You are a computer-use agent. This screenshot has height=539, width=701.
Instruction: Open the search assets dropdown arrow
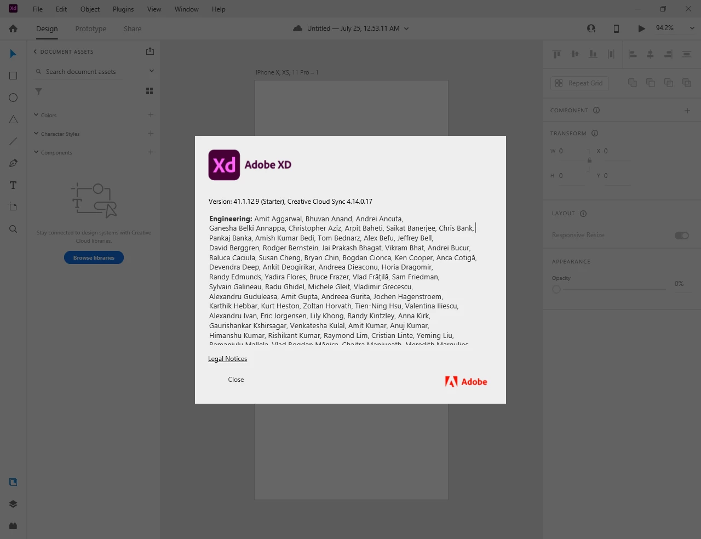pos(152,71)
